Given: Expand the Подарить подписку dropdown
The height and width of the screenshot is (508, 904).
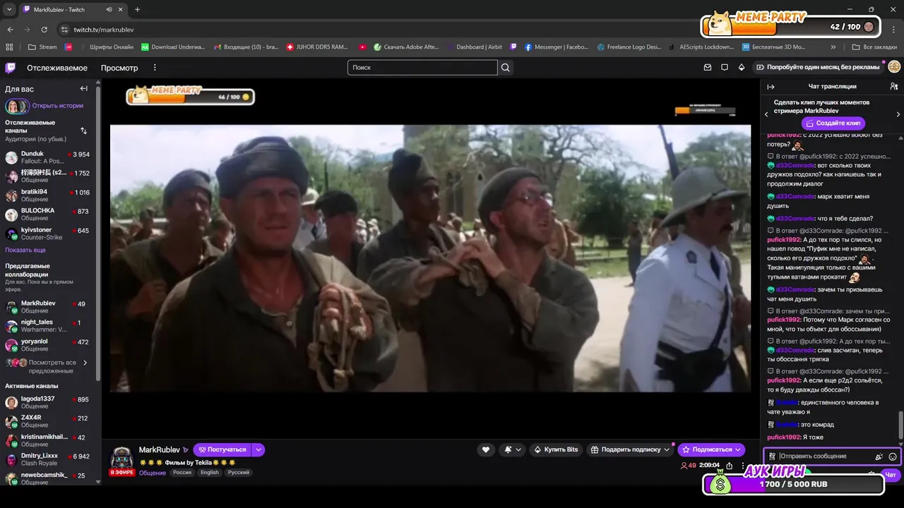Looking at the screenshot, I should [x=666, y=449].
